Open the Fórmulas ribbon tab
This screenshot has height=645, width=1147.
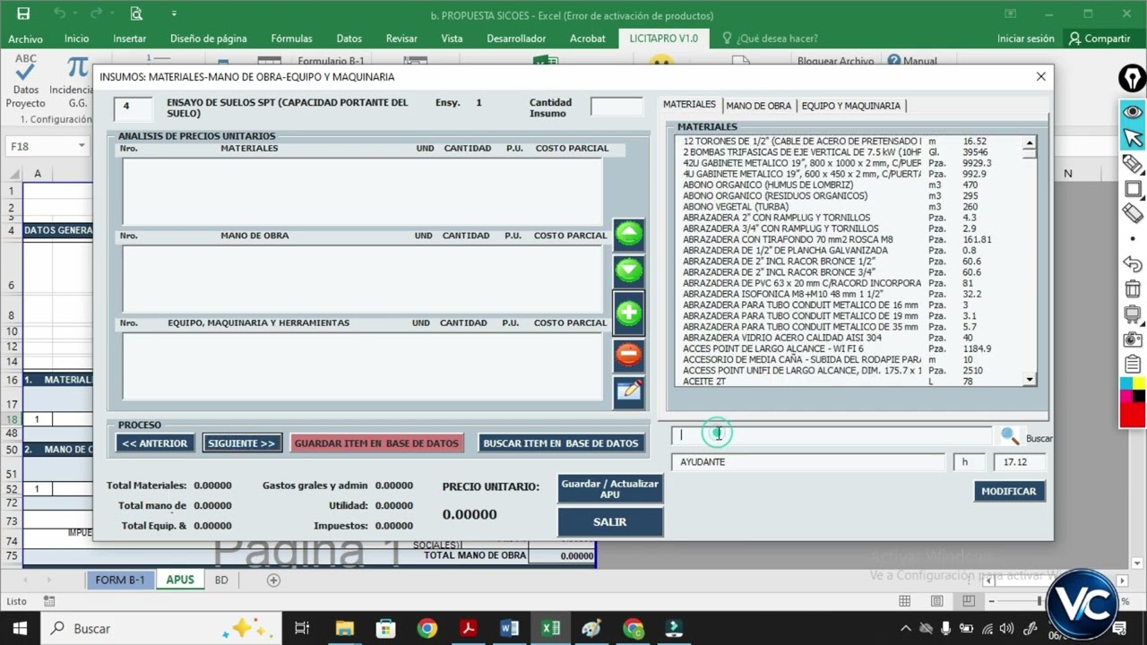(292, 39)
